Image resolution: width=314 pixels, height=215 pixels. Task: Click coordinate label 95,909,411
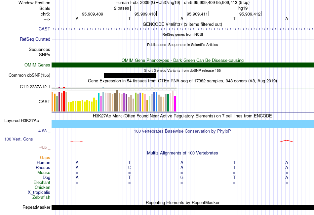click(197, 14)
